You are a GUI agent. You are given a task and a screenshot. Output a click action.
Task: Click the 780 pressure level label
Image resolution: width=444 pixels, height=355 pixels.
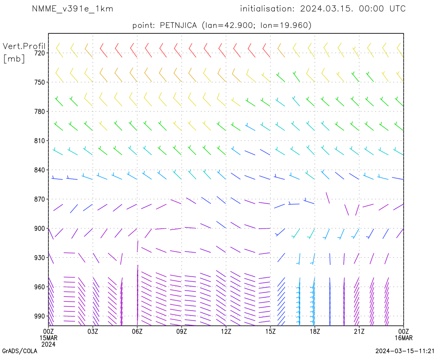click(x=40, y=111)
